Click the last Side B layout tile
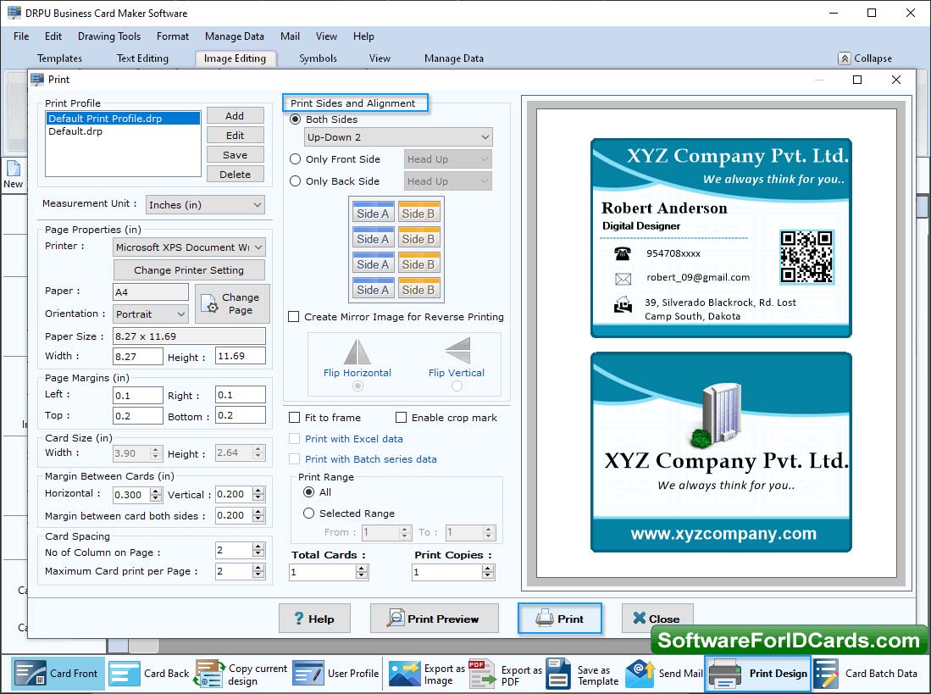 (418, 289)
